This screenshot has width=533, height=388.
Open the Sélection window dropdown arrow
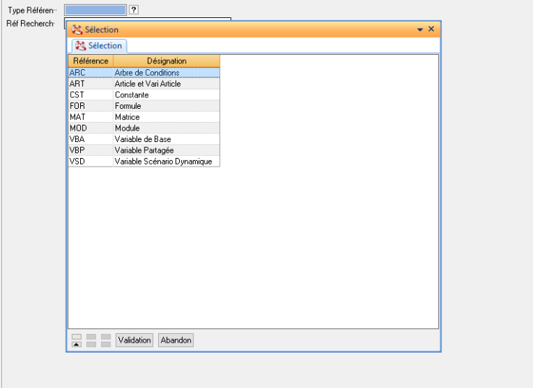click(x=420, y=30)
